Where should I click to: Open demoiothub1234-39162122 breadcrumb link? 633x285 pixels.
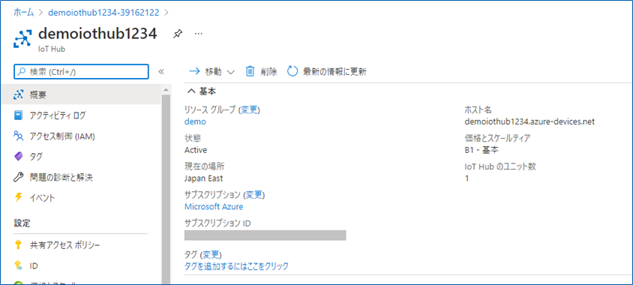coord(104,12)
